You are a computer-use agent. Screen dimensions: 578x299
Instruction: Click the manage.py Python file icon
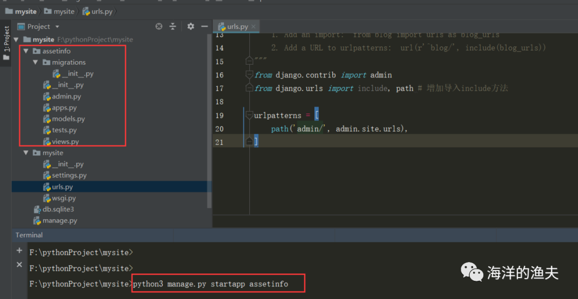point(37,220)
